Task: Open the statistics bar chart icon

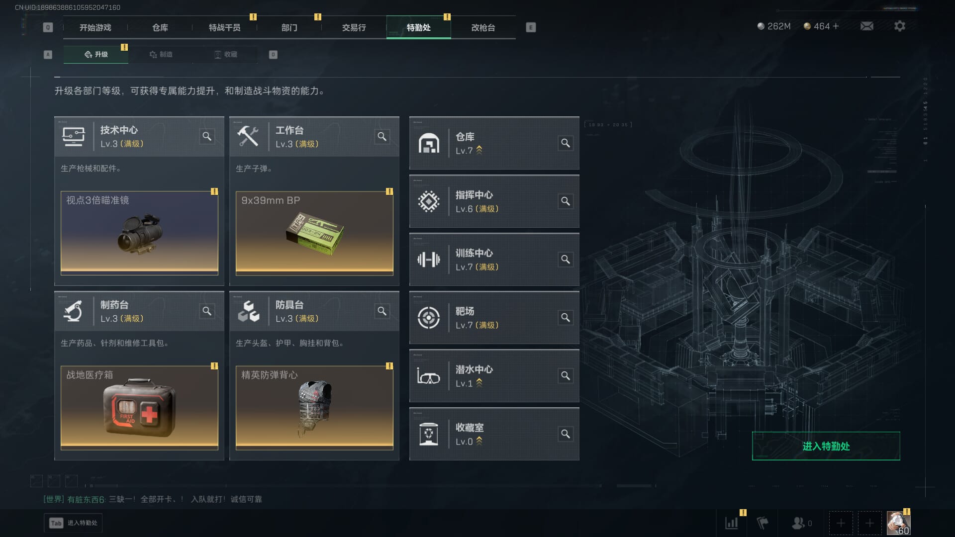Action: tap(732, 523)
